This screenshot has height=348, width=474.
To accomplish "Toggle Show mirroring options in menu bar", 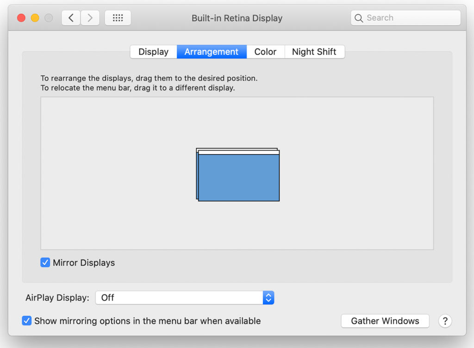I will pos(26,321).
